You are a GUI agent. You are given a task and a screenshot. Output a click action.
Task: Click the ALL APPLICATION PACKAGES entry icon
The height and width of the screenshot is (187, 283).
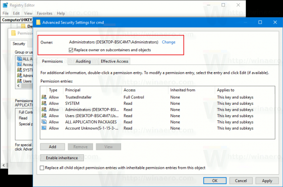click(x=44, y=122)
